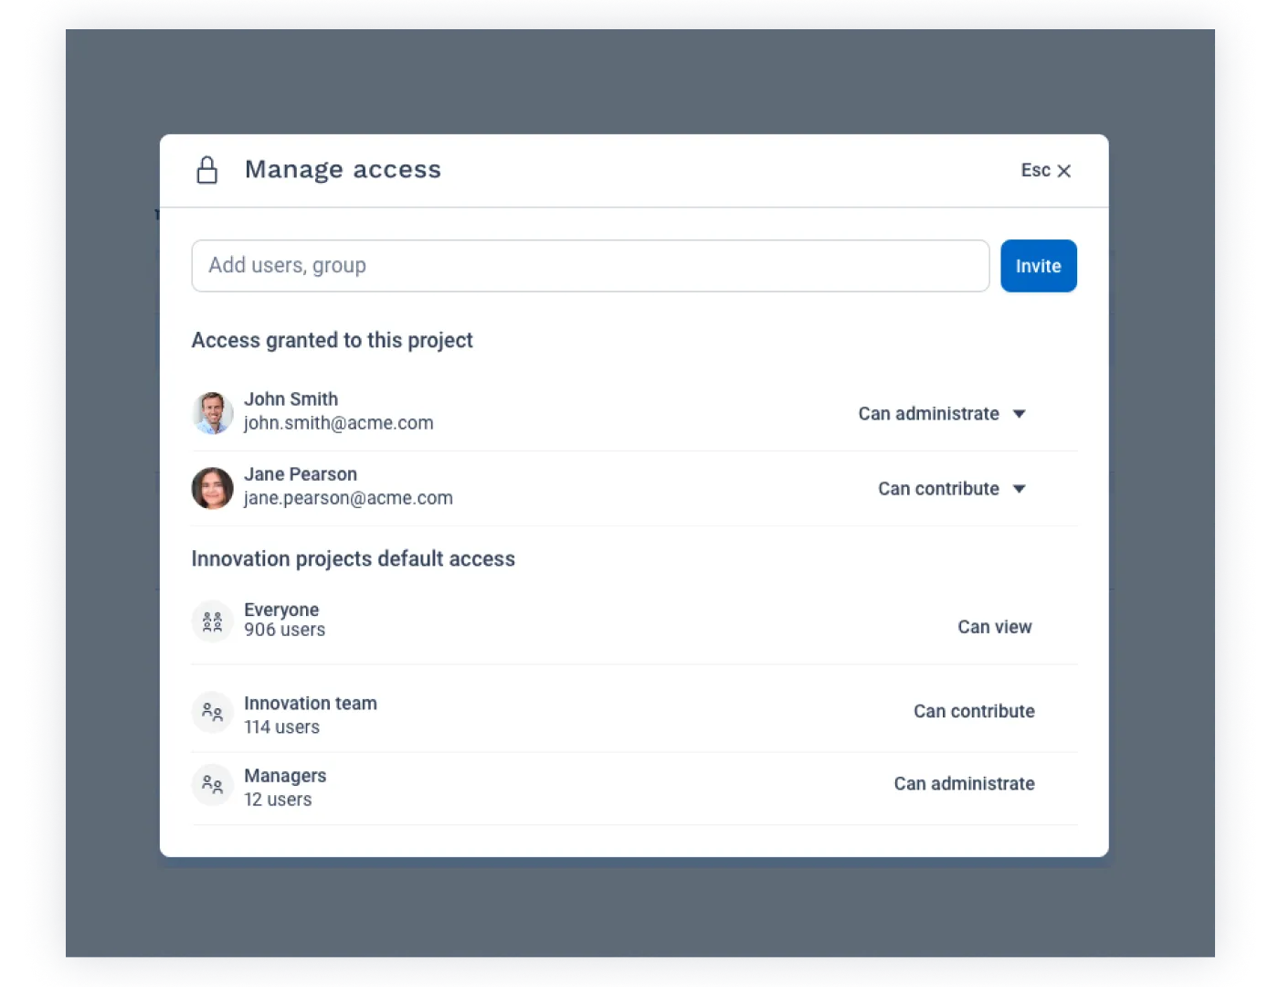
Task: Click Can view permission for Everyone
Action: pos(995,627)
